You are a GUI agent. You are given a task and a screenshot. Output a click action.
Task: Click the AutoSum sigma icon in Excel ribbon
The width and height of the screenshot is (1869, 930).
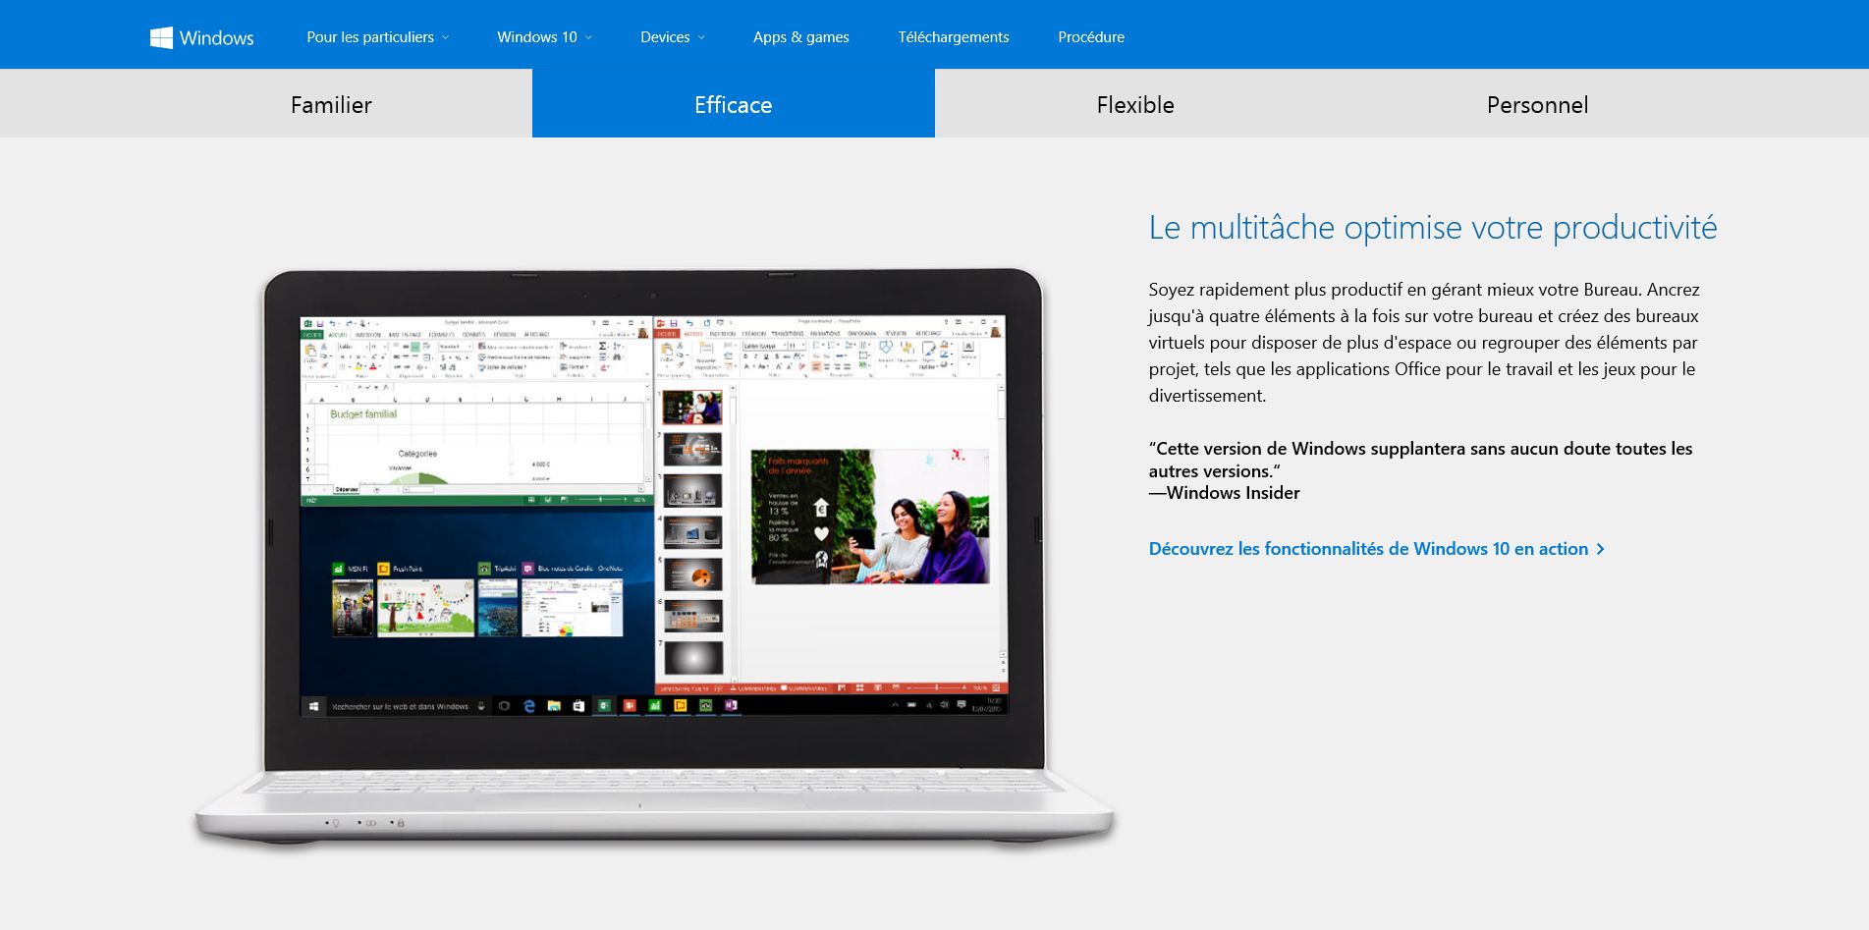coord(602,347)
